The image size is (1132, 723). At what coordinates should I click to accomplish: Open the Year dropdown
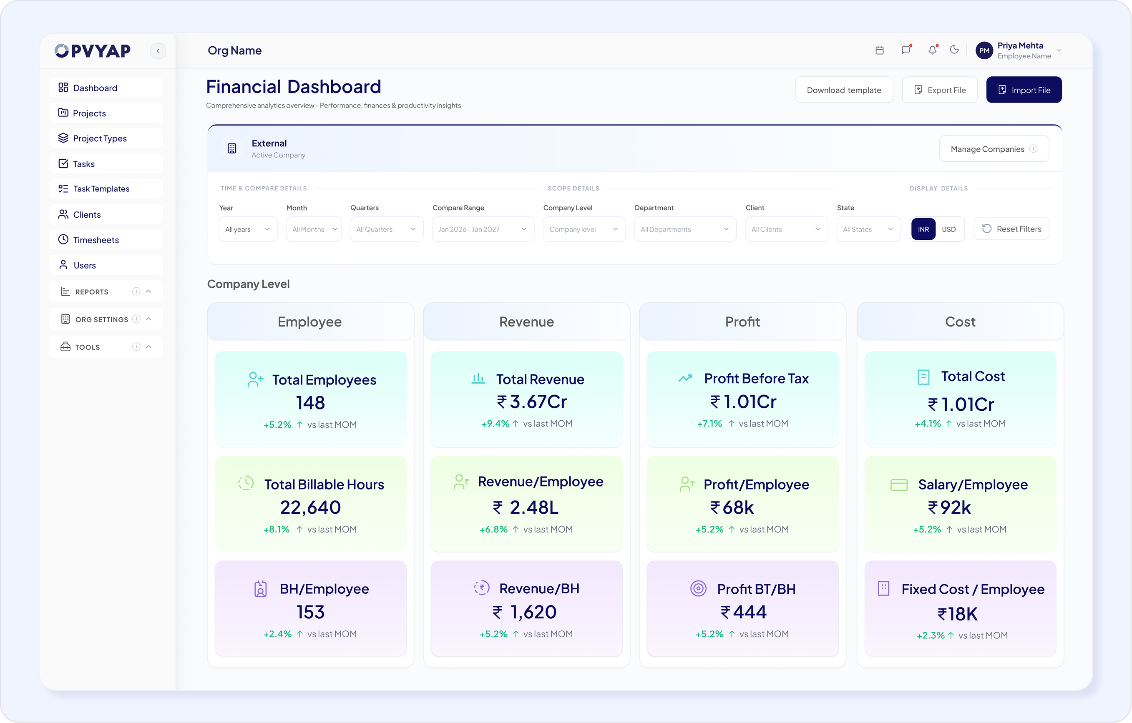[x=248, y=229]
